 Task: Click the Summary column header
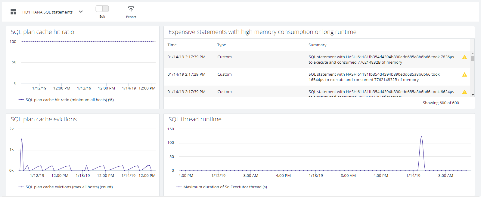coord(317,45)
